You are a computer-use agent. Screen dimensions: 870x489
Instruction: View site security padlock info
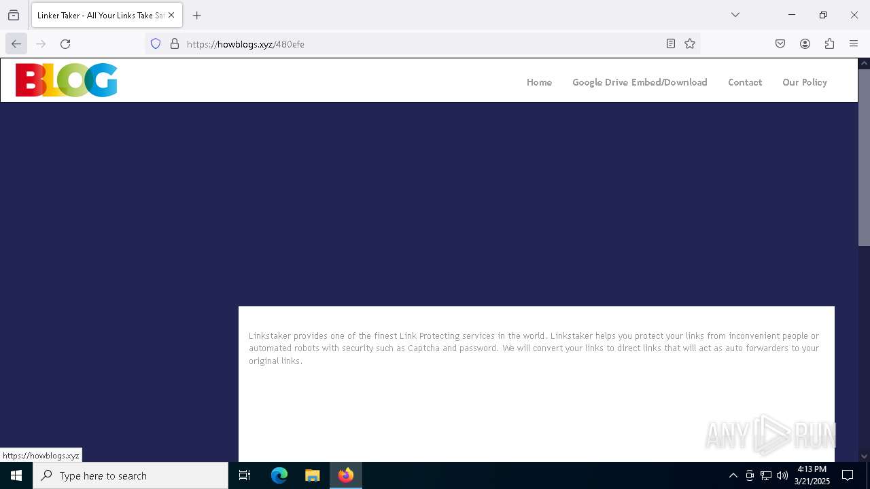point(175,44)
